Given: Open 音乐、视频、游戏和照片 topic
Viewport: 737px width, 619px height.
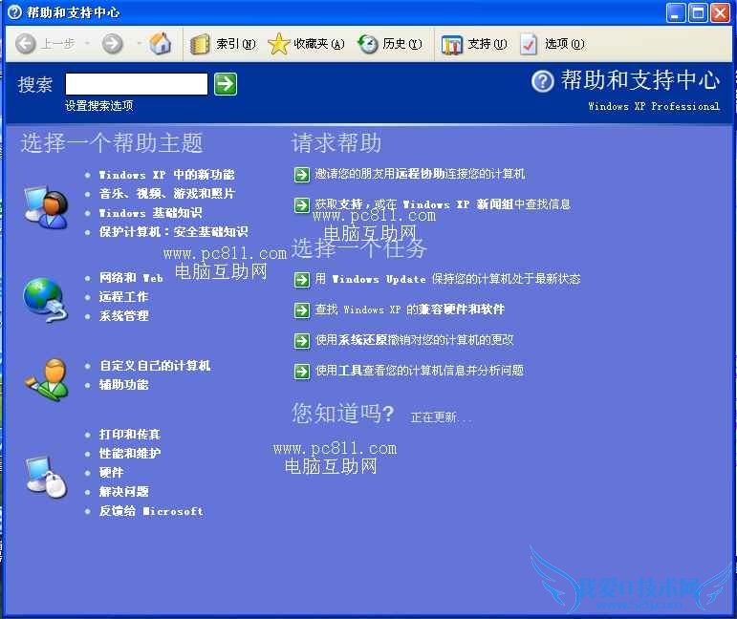Looking at the screenshot, I should click(x=167, y=194).
